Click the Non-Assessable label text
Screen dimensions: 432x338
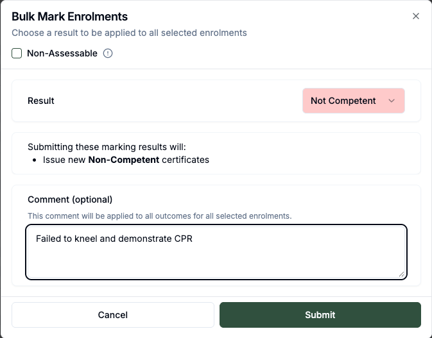pyautogui.click(x=62, y=53)
